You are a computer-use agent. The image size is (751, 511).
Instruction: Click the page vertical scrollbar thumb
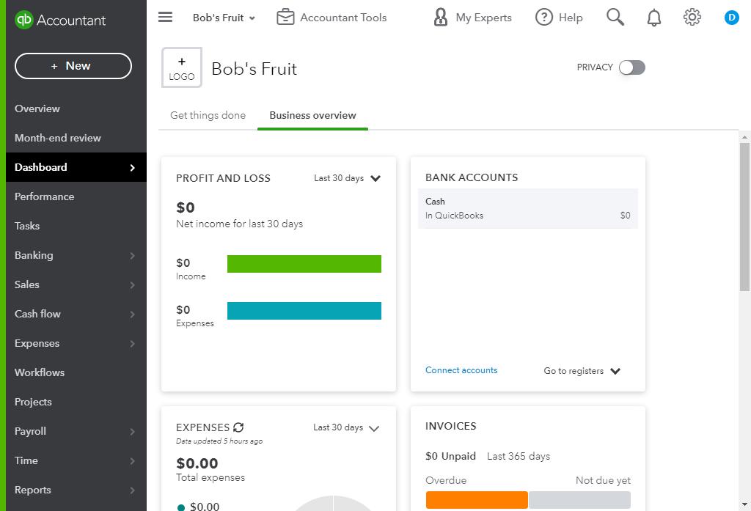[744, 216]
